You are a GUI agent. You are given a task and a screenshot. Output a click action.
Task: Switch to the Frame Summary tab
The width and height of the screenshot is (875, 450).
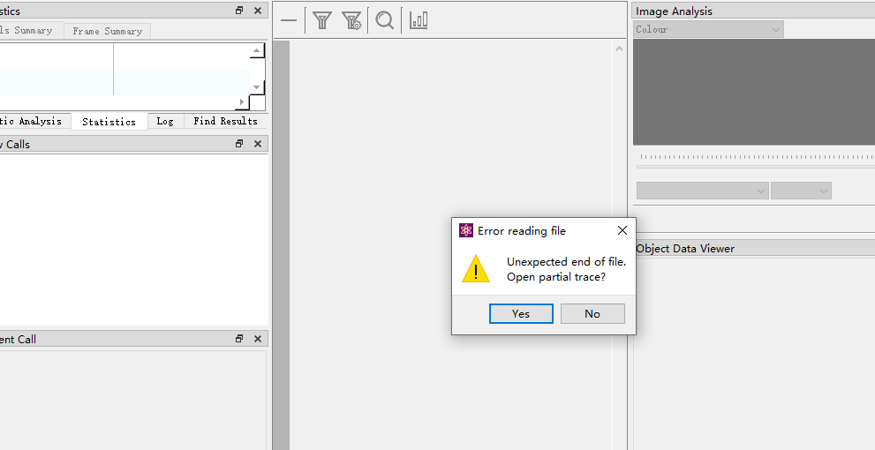pos(107,31)
